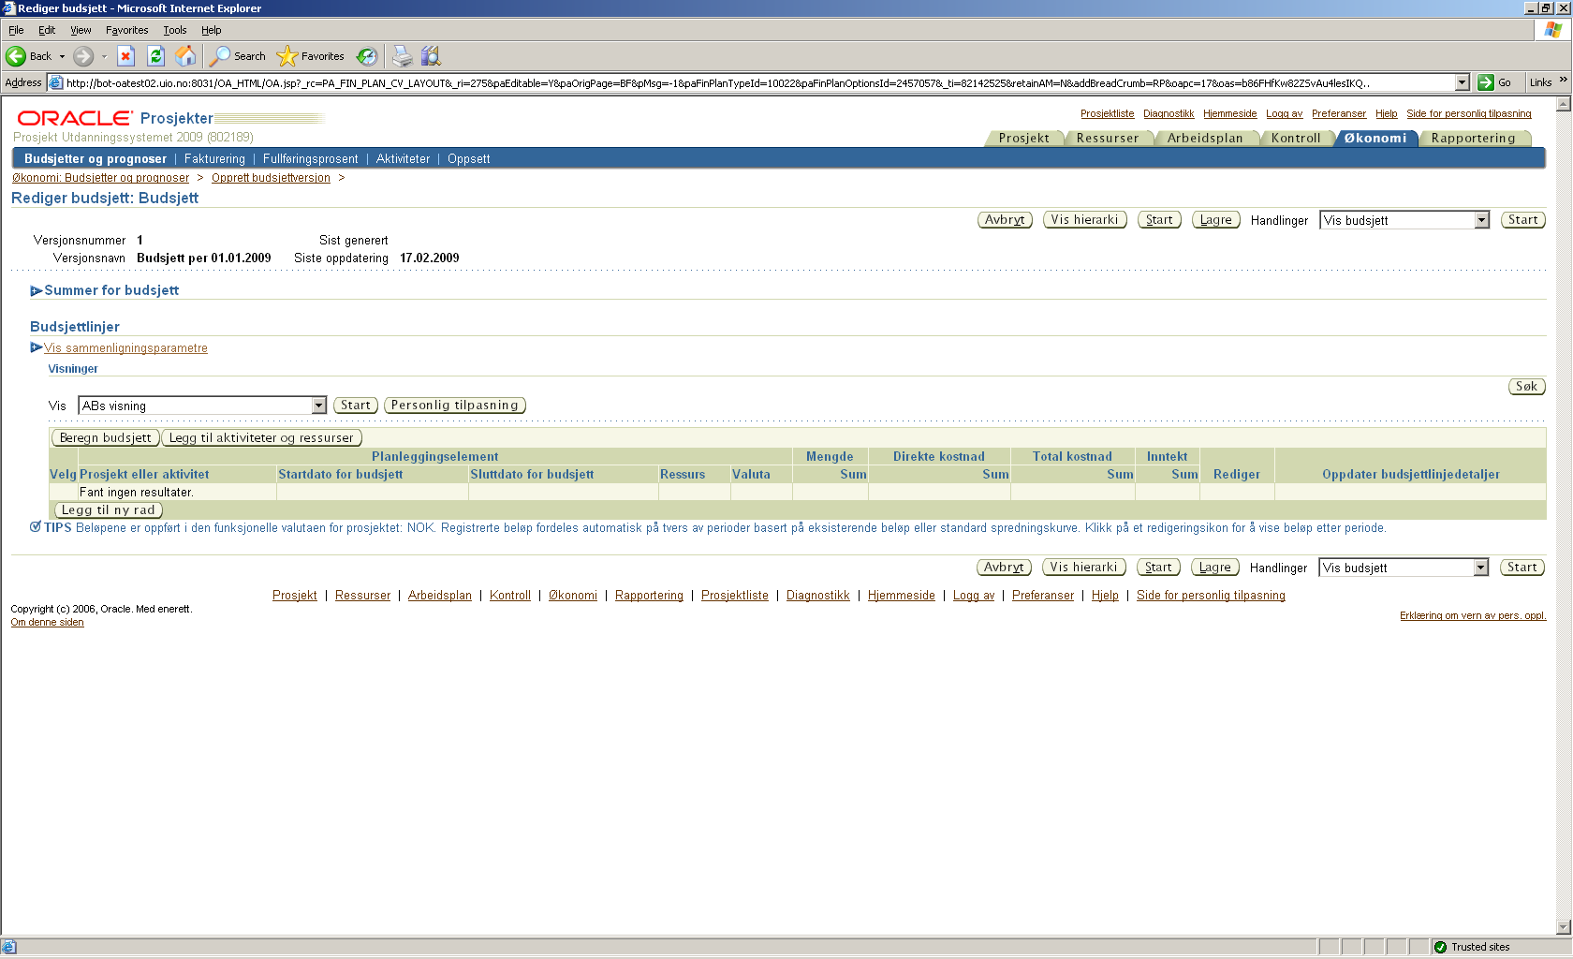Click the bottom Lagre button

click(1215, 568)
